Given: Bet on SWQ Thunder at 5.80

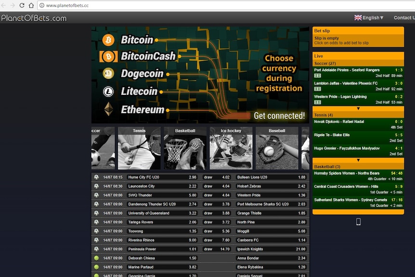Looking at the screenshot, I should pos(162,195).
